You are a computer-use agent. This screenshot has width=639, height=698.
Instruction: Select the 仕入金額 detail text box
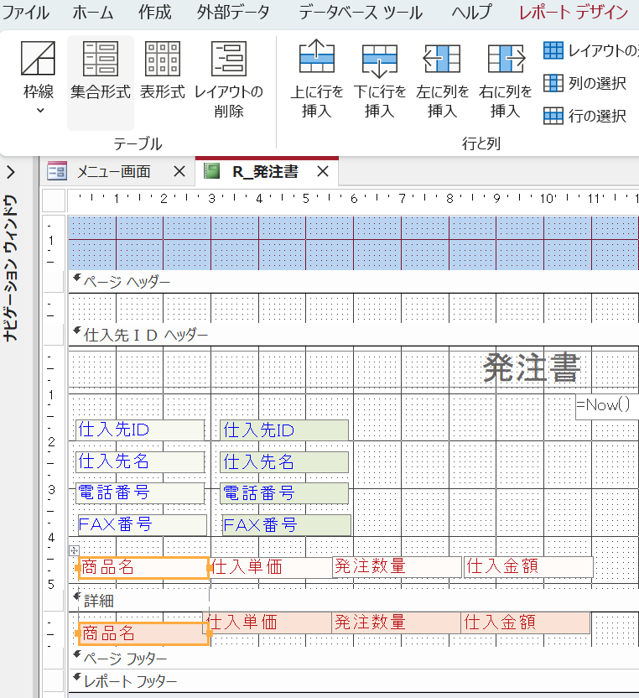[526, 622]
